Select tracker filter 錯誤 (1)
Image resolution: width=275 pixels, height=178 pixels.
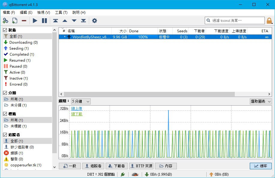pos(17,153)
